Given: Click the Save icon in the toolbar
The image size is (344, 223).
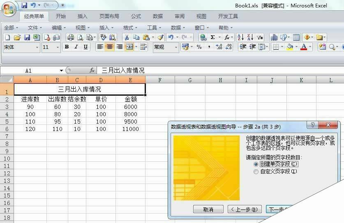Looking at the screenshot, I should 27,37.
